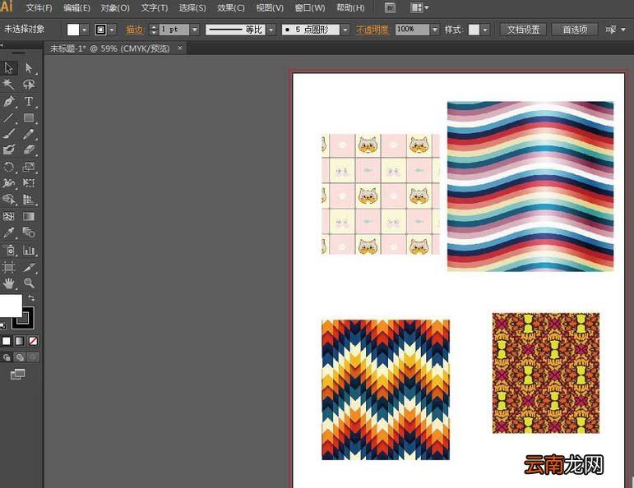Select the Zoom magnifier tool
Viewport: 634px width, 488px height.
tap(28, 283)
